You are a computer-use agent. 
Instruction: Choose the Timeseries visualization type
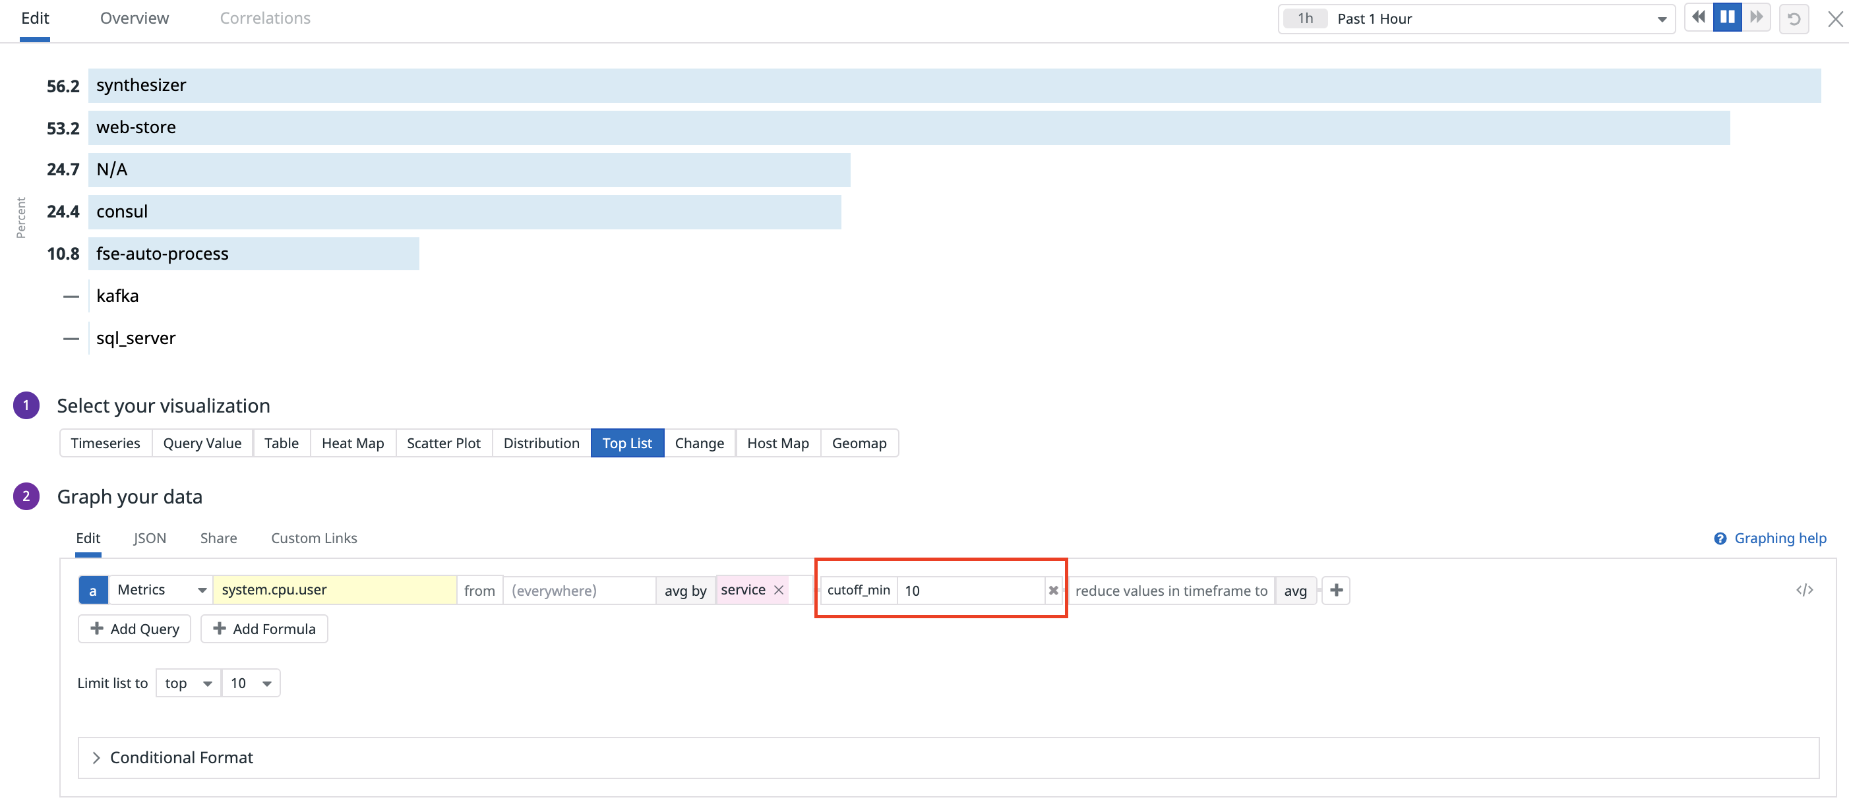(x=106, y=444)
